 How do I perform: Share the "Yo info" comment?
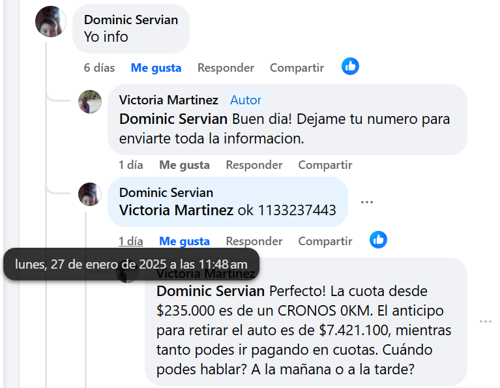(297, 68)
